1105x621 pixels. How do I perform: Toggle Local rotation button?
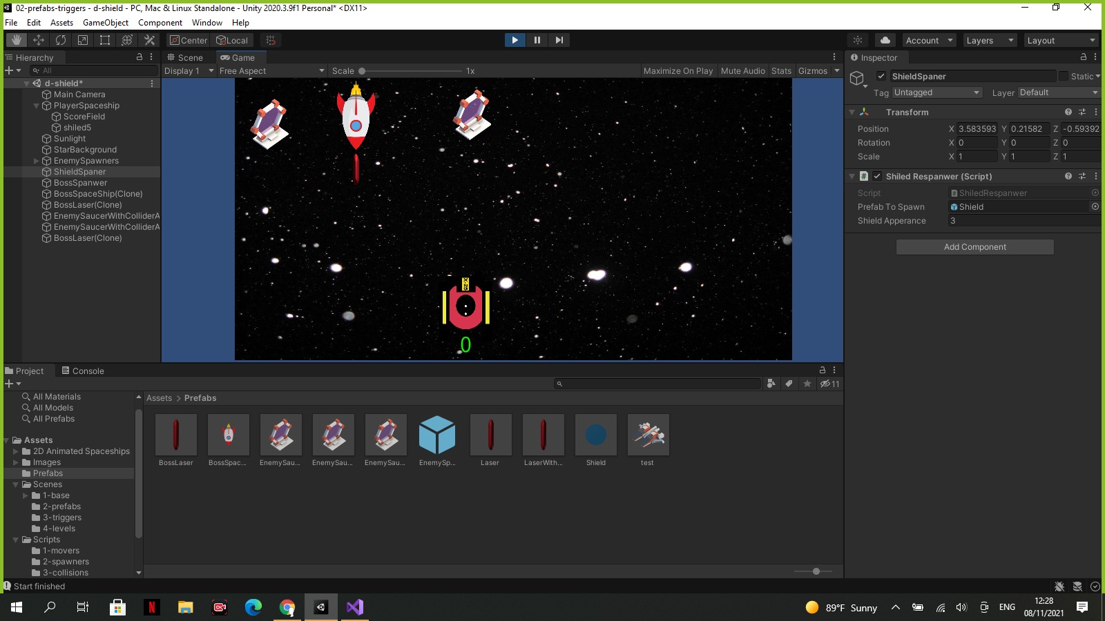pos(232,40)
